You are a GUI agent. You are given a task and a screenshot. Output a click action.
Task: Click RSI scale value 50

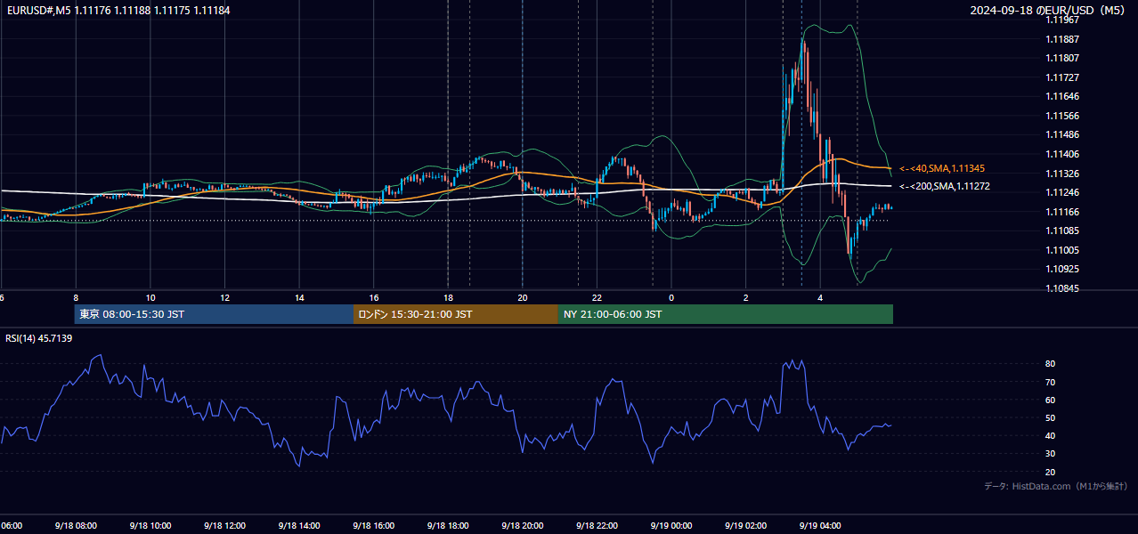click(x=1050, y=417)
